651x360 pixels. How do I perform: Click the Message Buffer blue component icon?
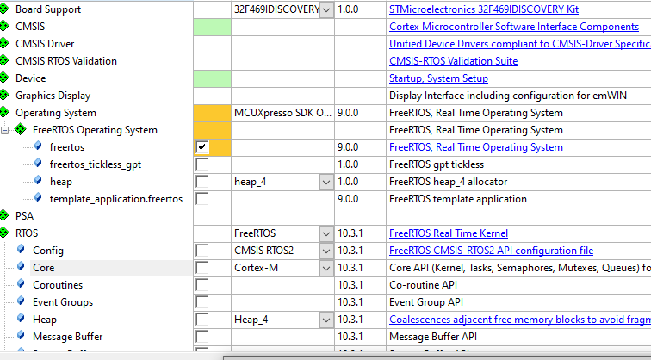21,336
